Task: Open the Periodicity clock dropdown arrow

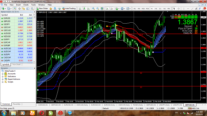Action: point(125,9)
